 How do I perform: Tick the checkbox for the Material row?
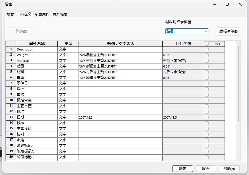(x=207, y=61)
